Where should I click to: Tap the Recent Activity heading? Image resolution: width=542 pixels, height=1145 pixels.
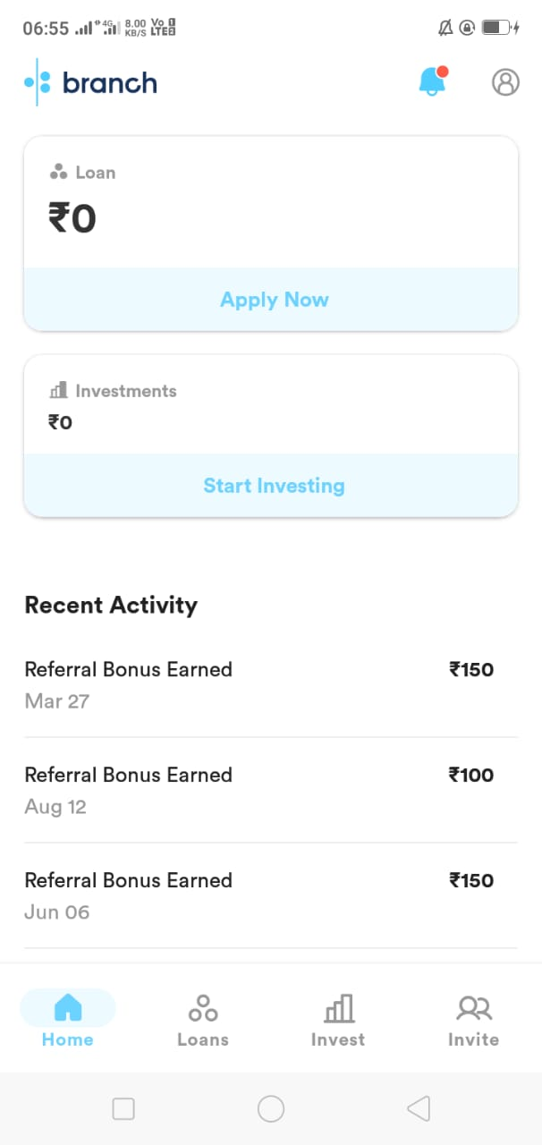click(111, 605)
